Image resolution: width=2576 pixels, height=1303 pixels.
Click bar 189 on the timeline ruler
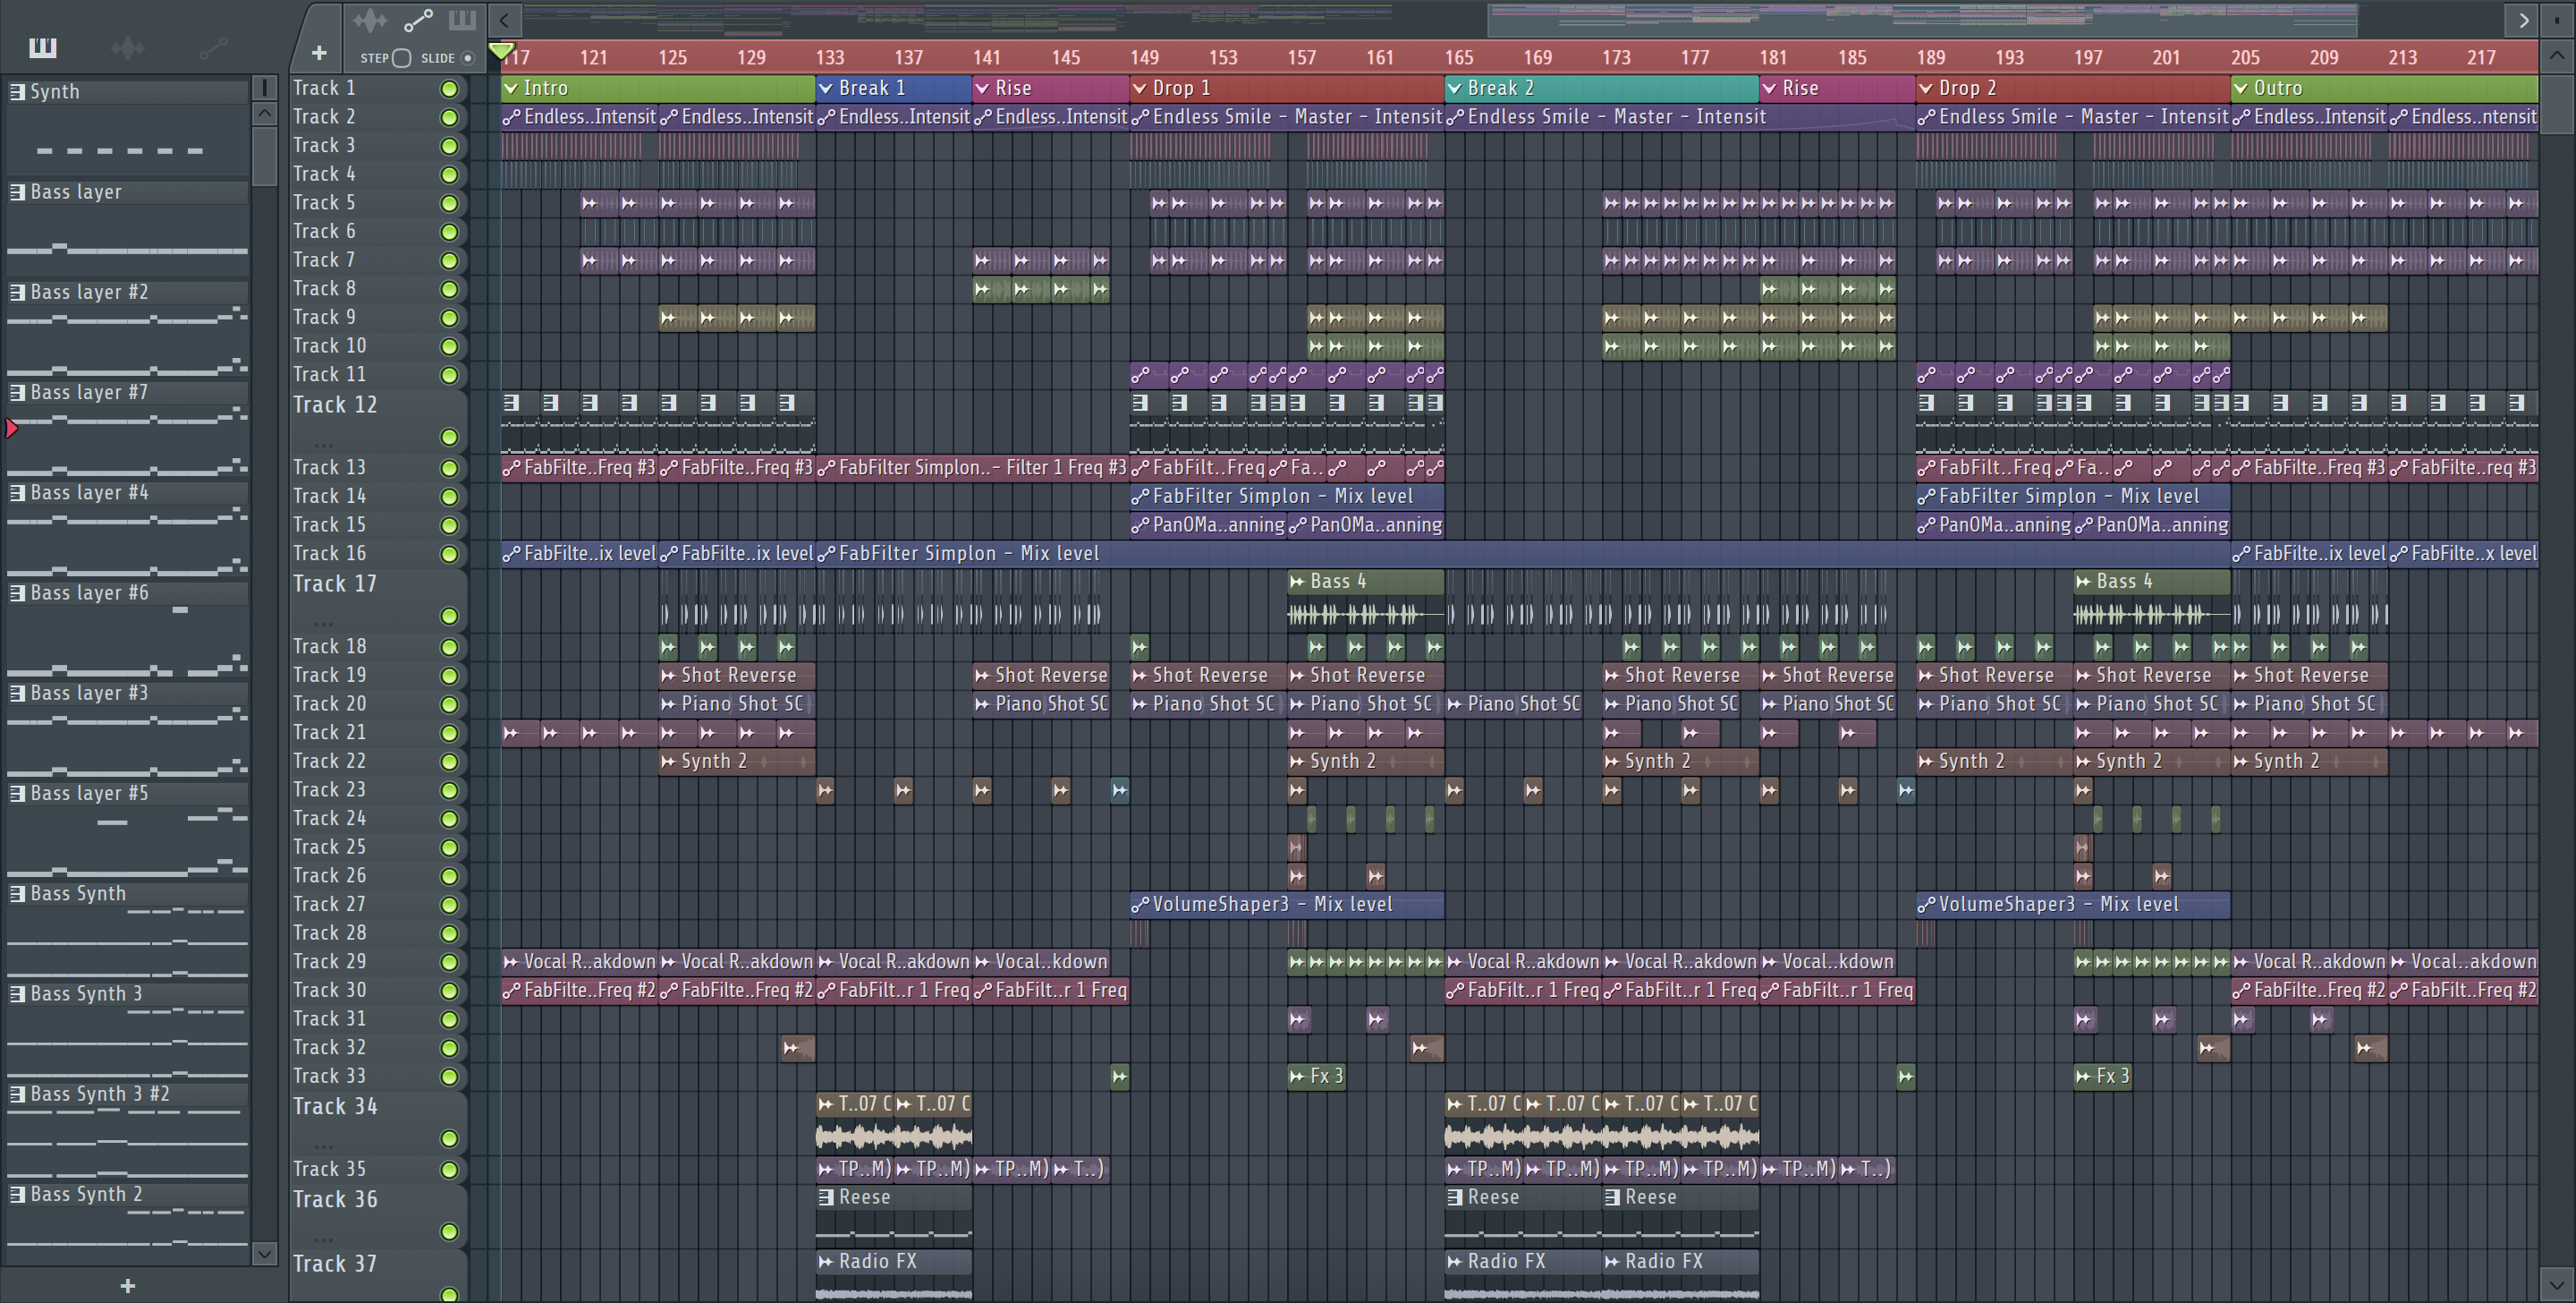click(x=1931, y=58)
